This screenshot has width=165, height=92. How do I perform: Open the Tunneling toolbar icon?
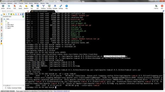49,7
